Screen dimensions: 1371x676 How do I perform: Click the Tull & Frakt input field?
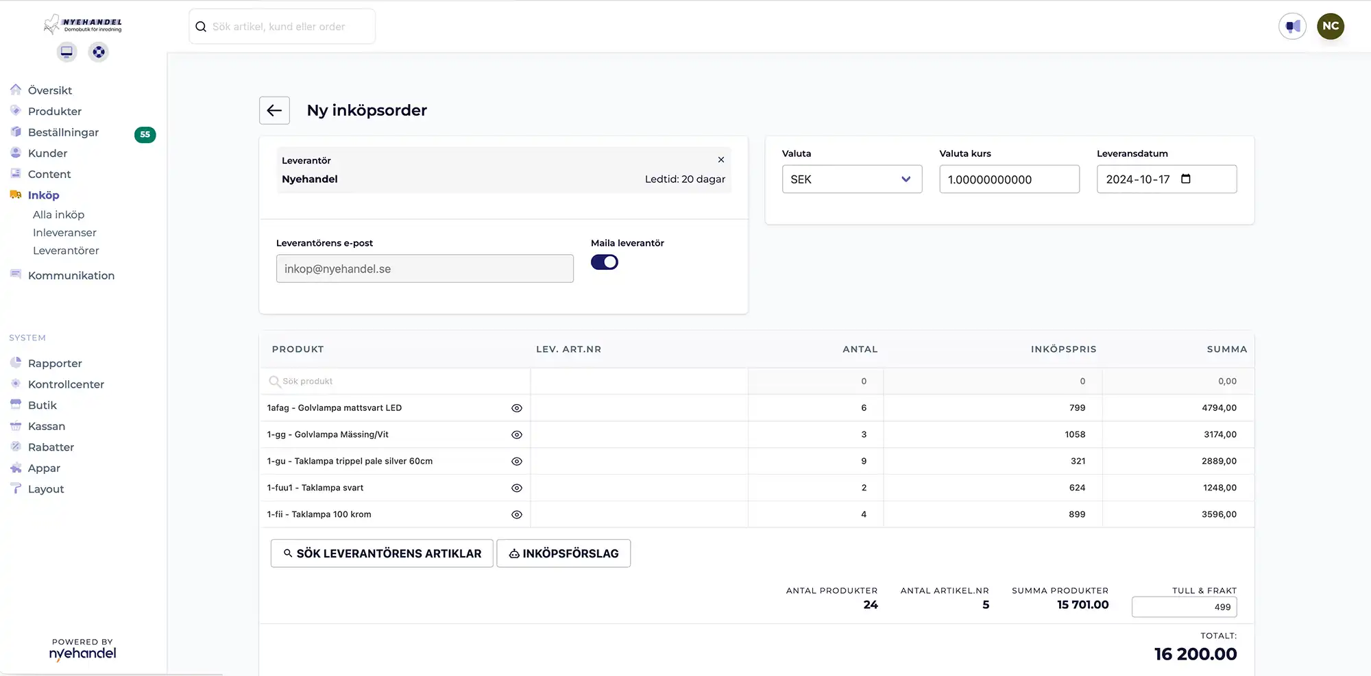(1184, 607)
